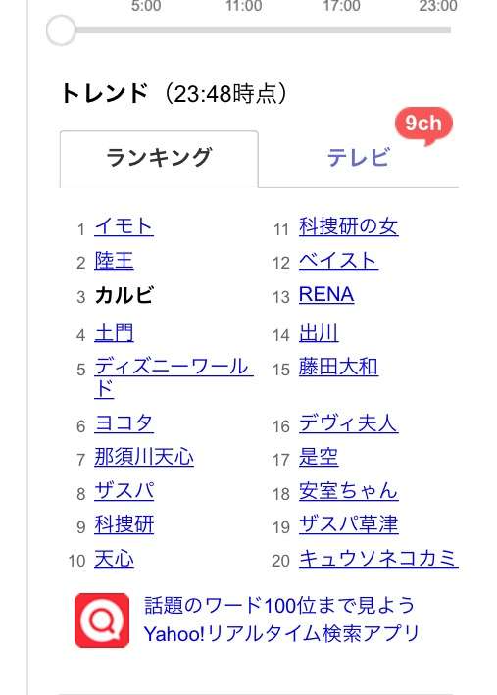Screen dimensions: 497x695
Task: Click the time slider handle
Action: click(x=61, y=30)
